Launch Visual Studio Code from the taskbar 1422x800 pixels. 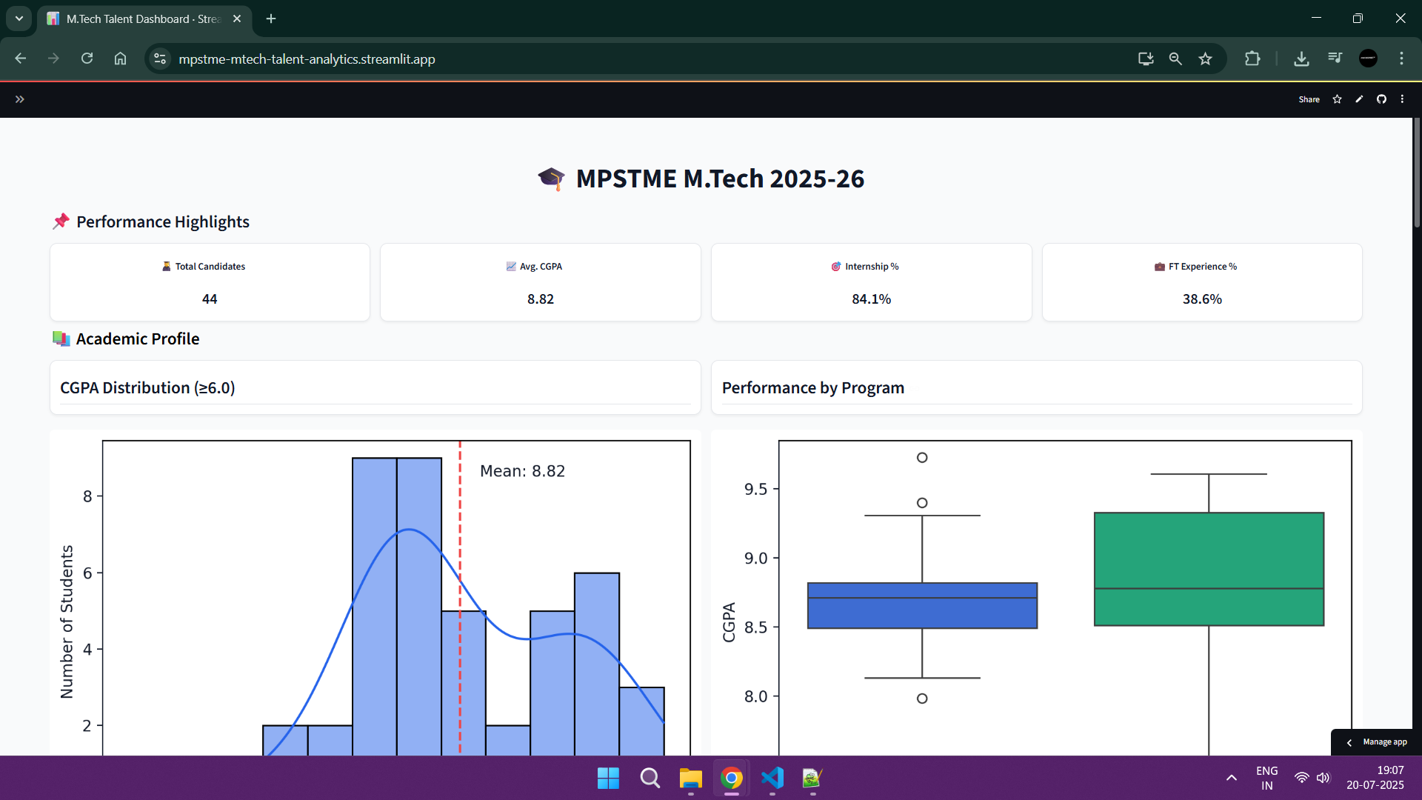(772, 779)
